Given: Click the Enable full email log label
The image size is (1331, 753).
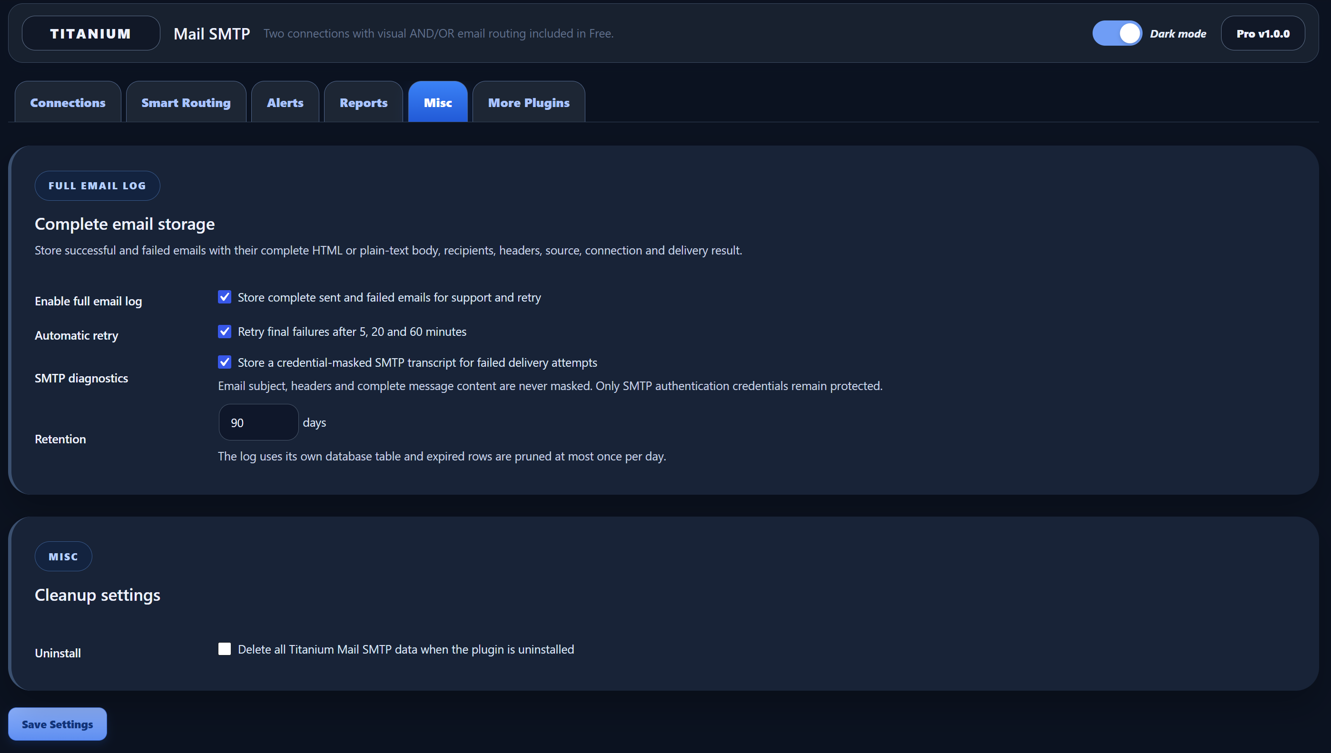Looking at the screenshot, I should click(89, 301).
